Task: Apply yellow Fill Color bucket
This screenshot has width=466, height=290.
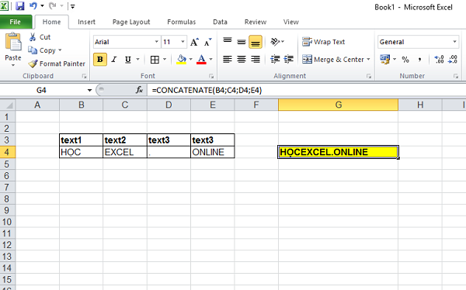Action: pos(181,60)
